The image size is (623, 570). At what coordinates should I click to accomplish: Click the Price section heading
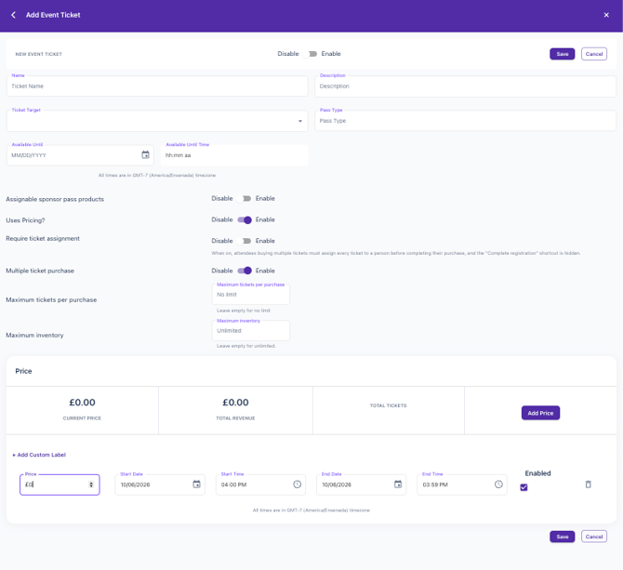point(23,371)
